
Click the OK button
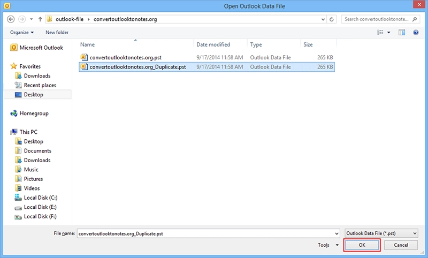[362, 245]
